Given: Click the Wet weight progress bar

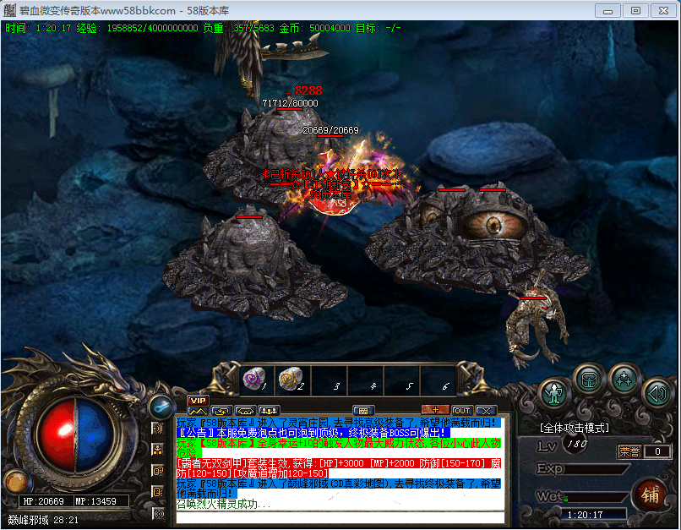Looking at the screenshot, I should point(595,497).
